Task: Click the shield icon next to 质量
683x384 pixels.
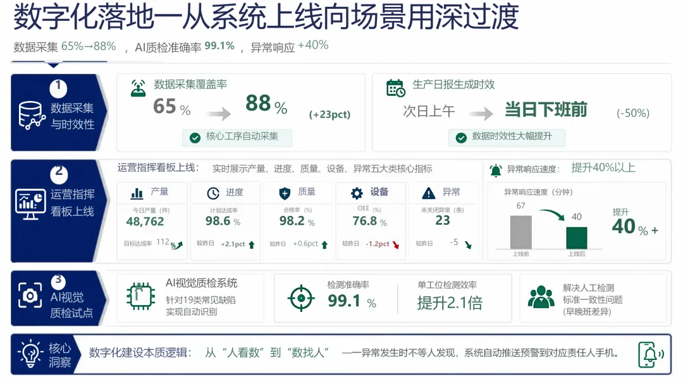Action: (x=285, y=193)
